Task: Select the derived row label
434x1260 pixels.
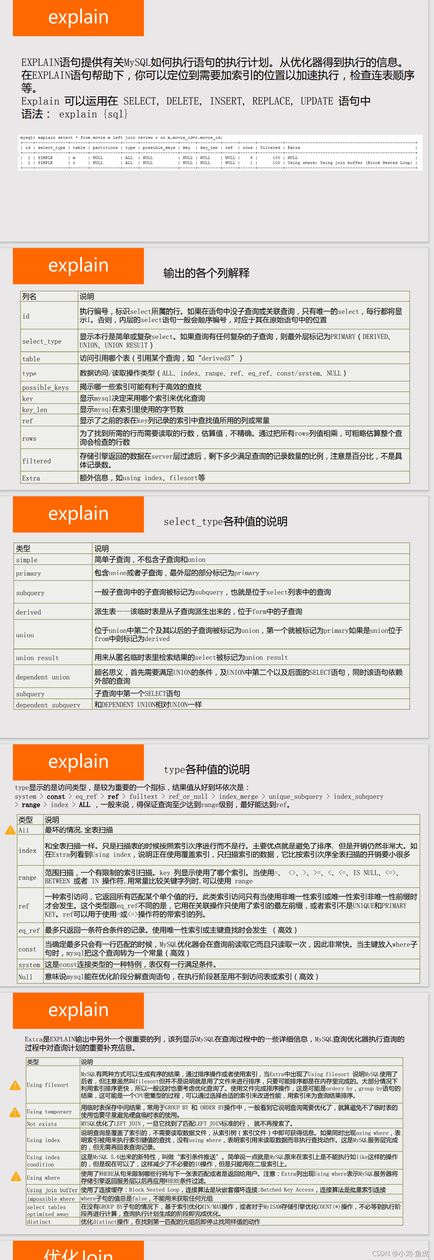Action: click(53, 612)
